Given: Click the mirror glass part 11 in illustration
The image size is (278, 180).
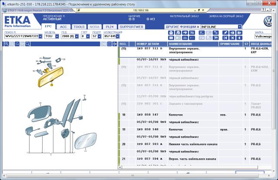Looking at the screenshot, I should [x=86, y=141].
